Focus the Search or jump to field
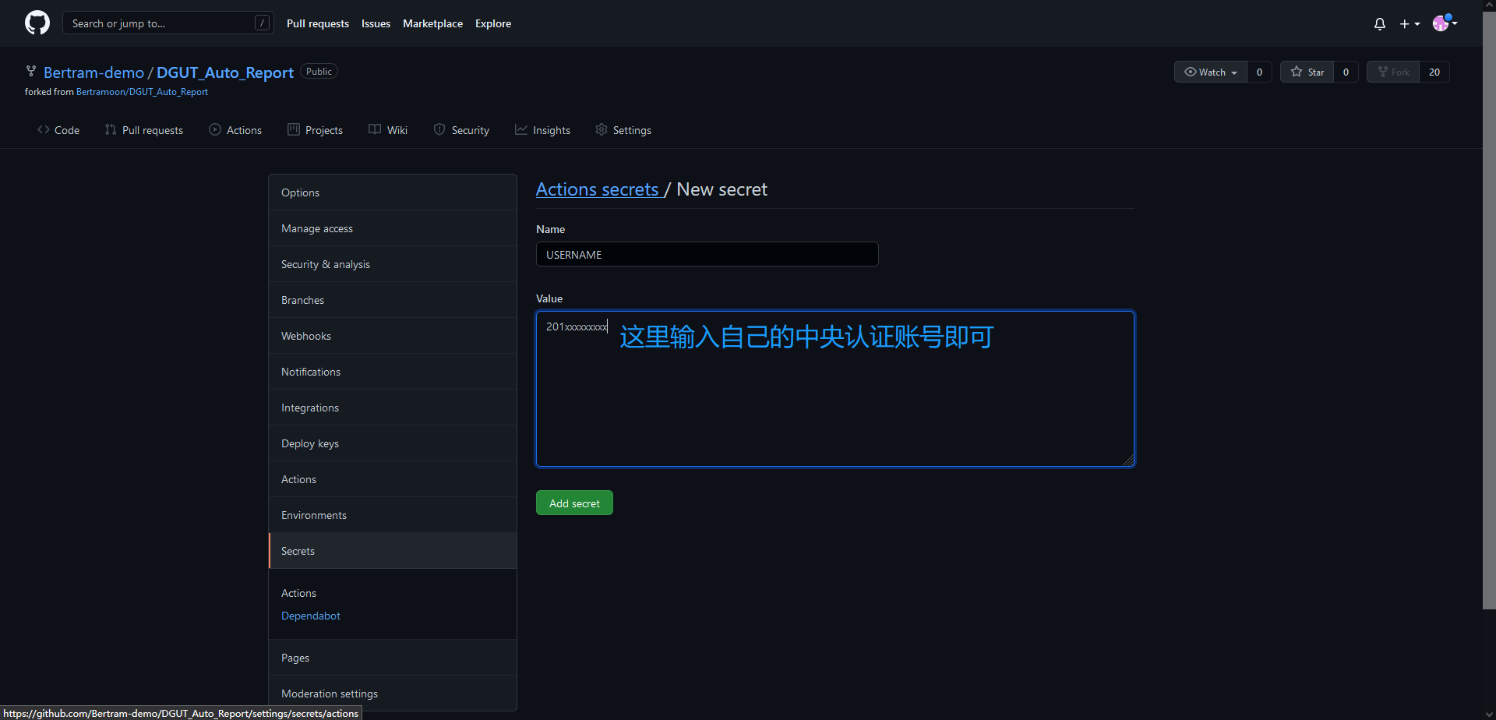 tap(168, 23)
